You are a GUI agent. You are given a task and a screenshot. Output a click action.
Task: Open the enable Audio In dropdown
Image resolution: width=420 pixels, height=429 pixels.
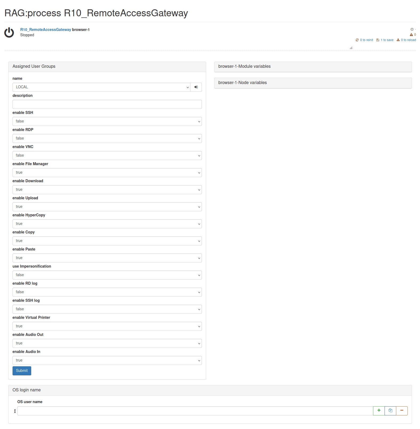107,360
